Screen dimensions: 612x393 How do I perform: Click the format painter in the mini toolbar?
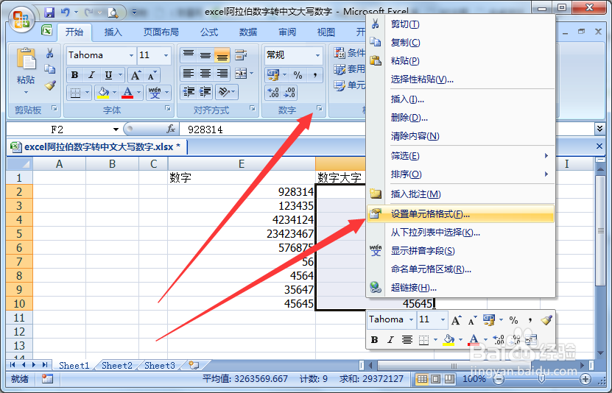[x=546, y=320]
